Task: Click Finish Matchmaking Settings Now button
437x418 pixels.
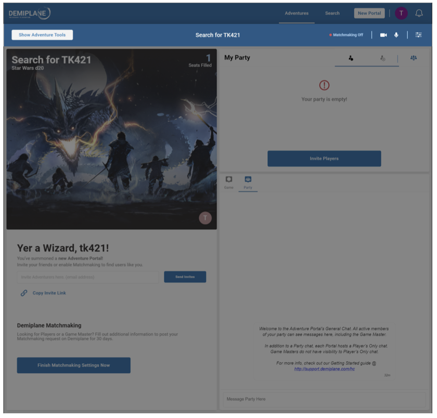Action: click(74, 365)
